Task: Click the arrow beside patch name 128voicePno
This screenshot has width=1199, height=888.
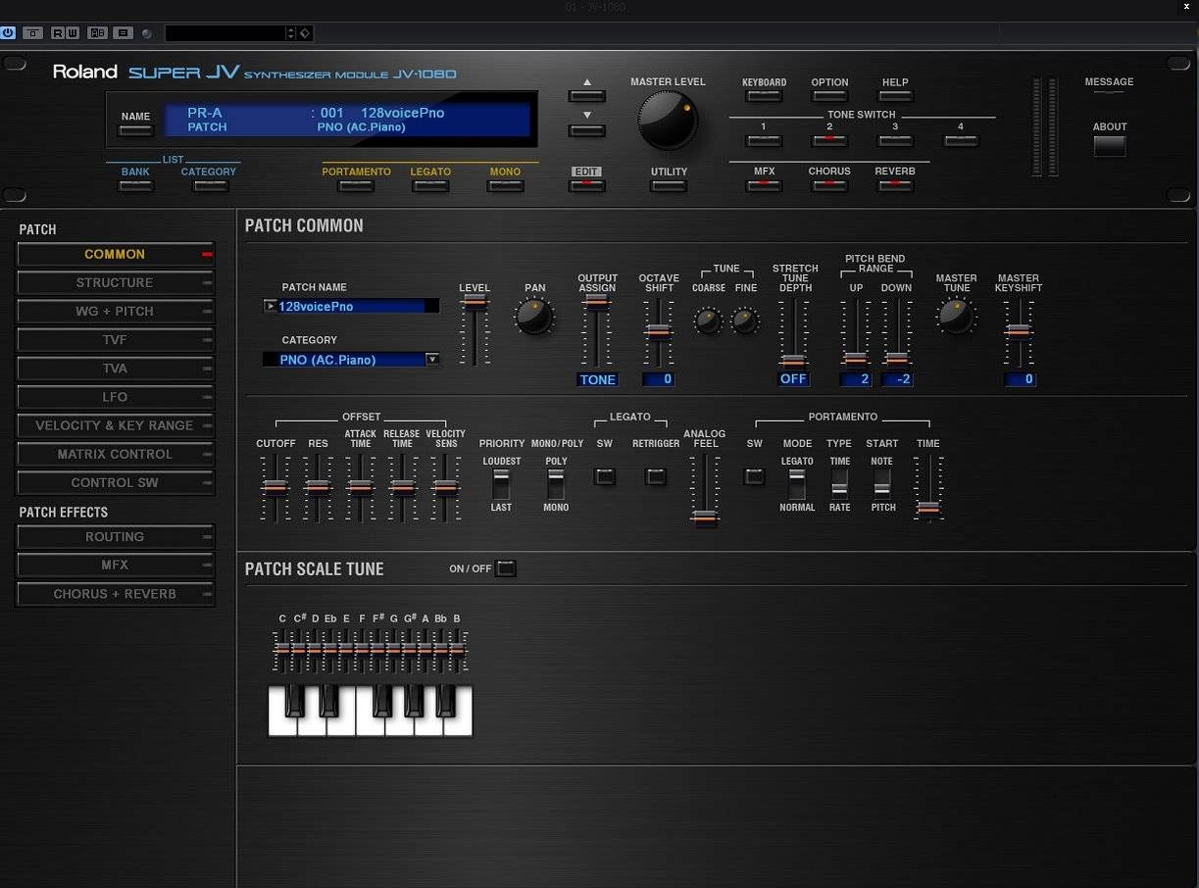Action: pyautogui.click(x=271, y=306)
